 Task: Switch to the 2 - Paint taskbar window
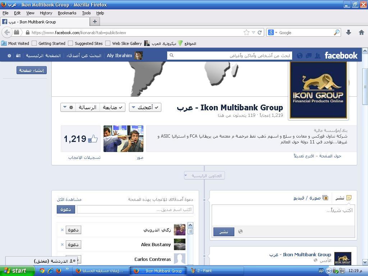pyautogui.click(x=215, y=271)
